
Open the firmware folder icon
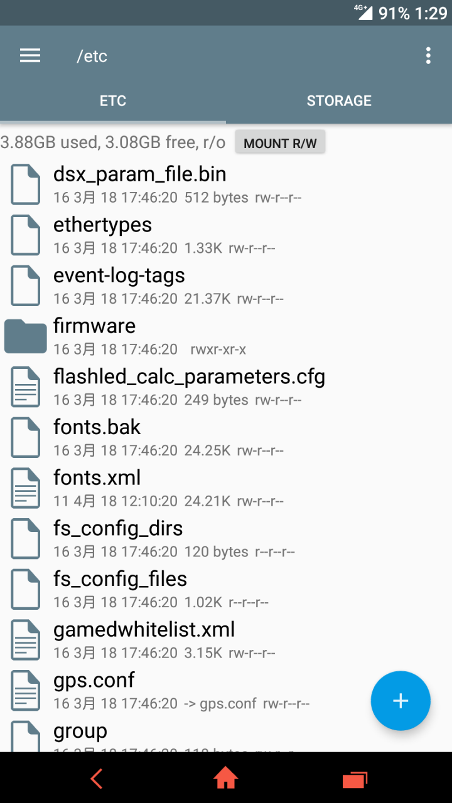pyautogui.click(x=26, y=336)
